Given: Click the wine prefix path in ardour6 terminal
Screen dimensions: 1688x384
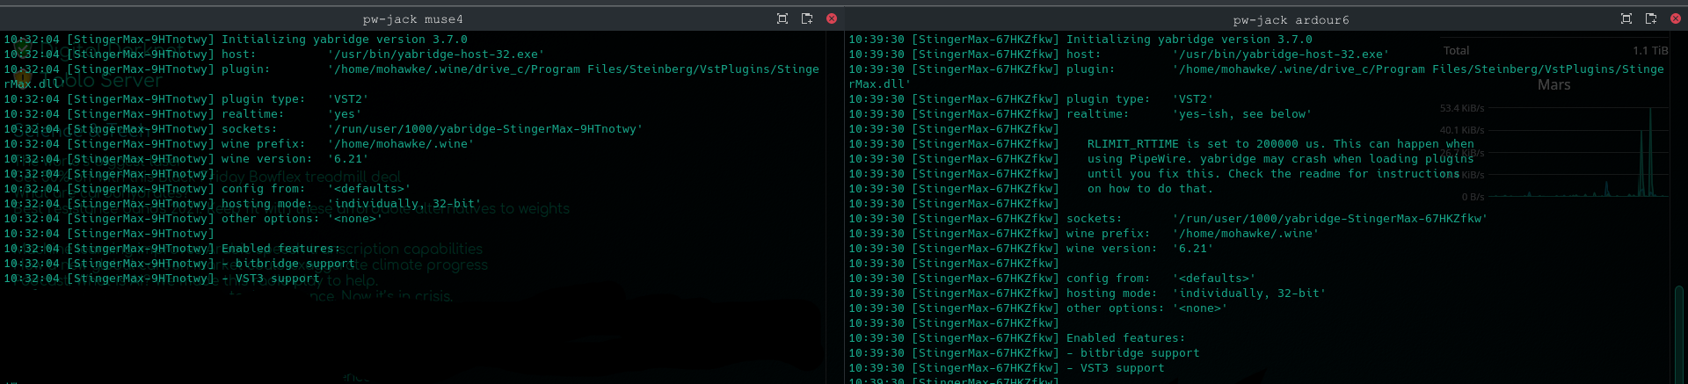Looking at the screenshot, I should coord(1245,234).
